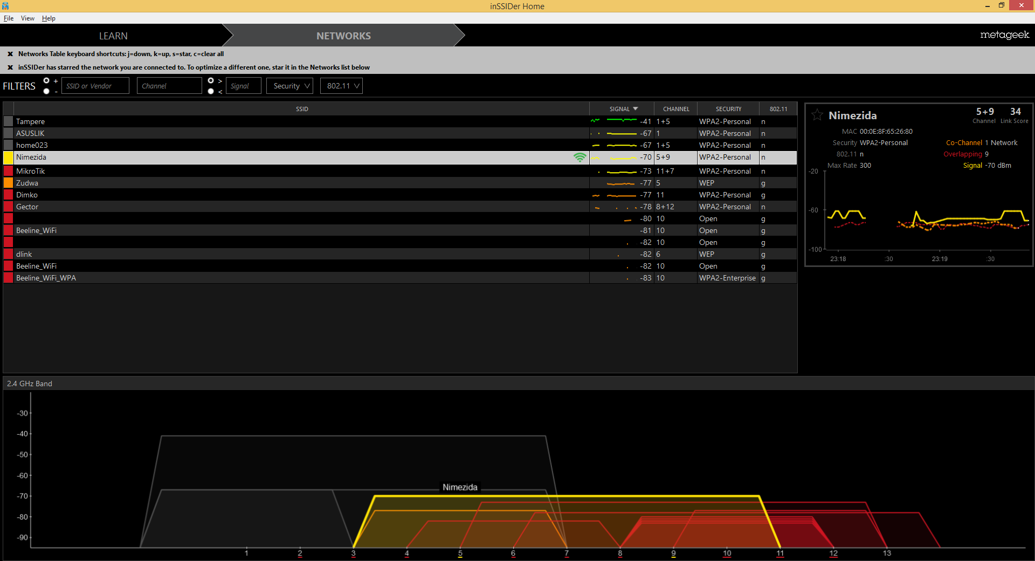The height and width of the screenshot is (561, 1035).
Task: Click the gray square beside home023
Action: click(8, 145)
